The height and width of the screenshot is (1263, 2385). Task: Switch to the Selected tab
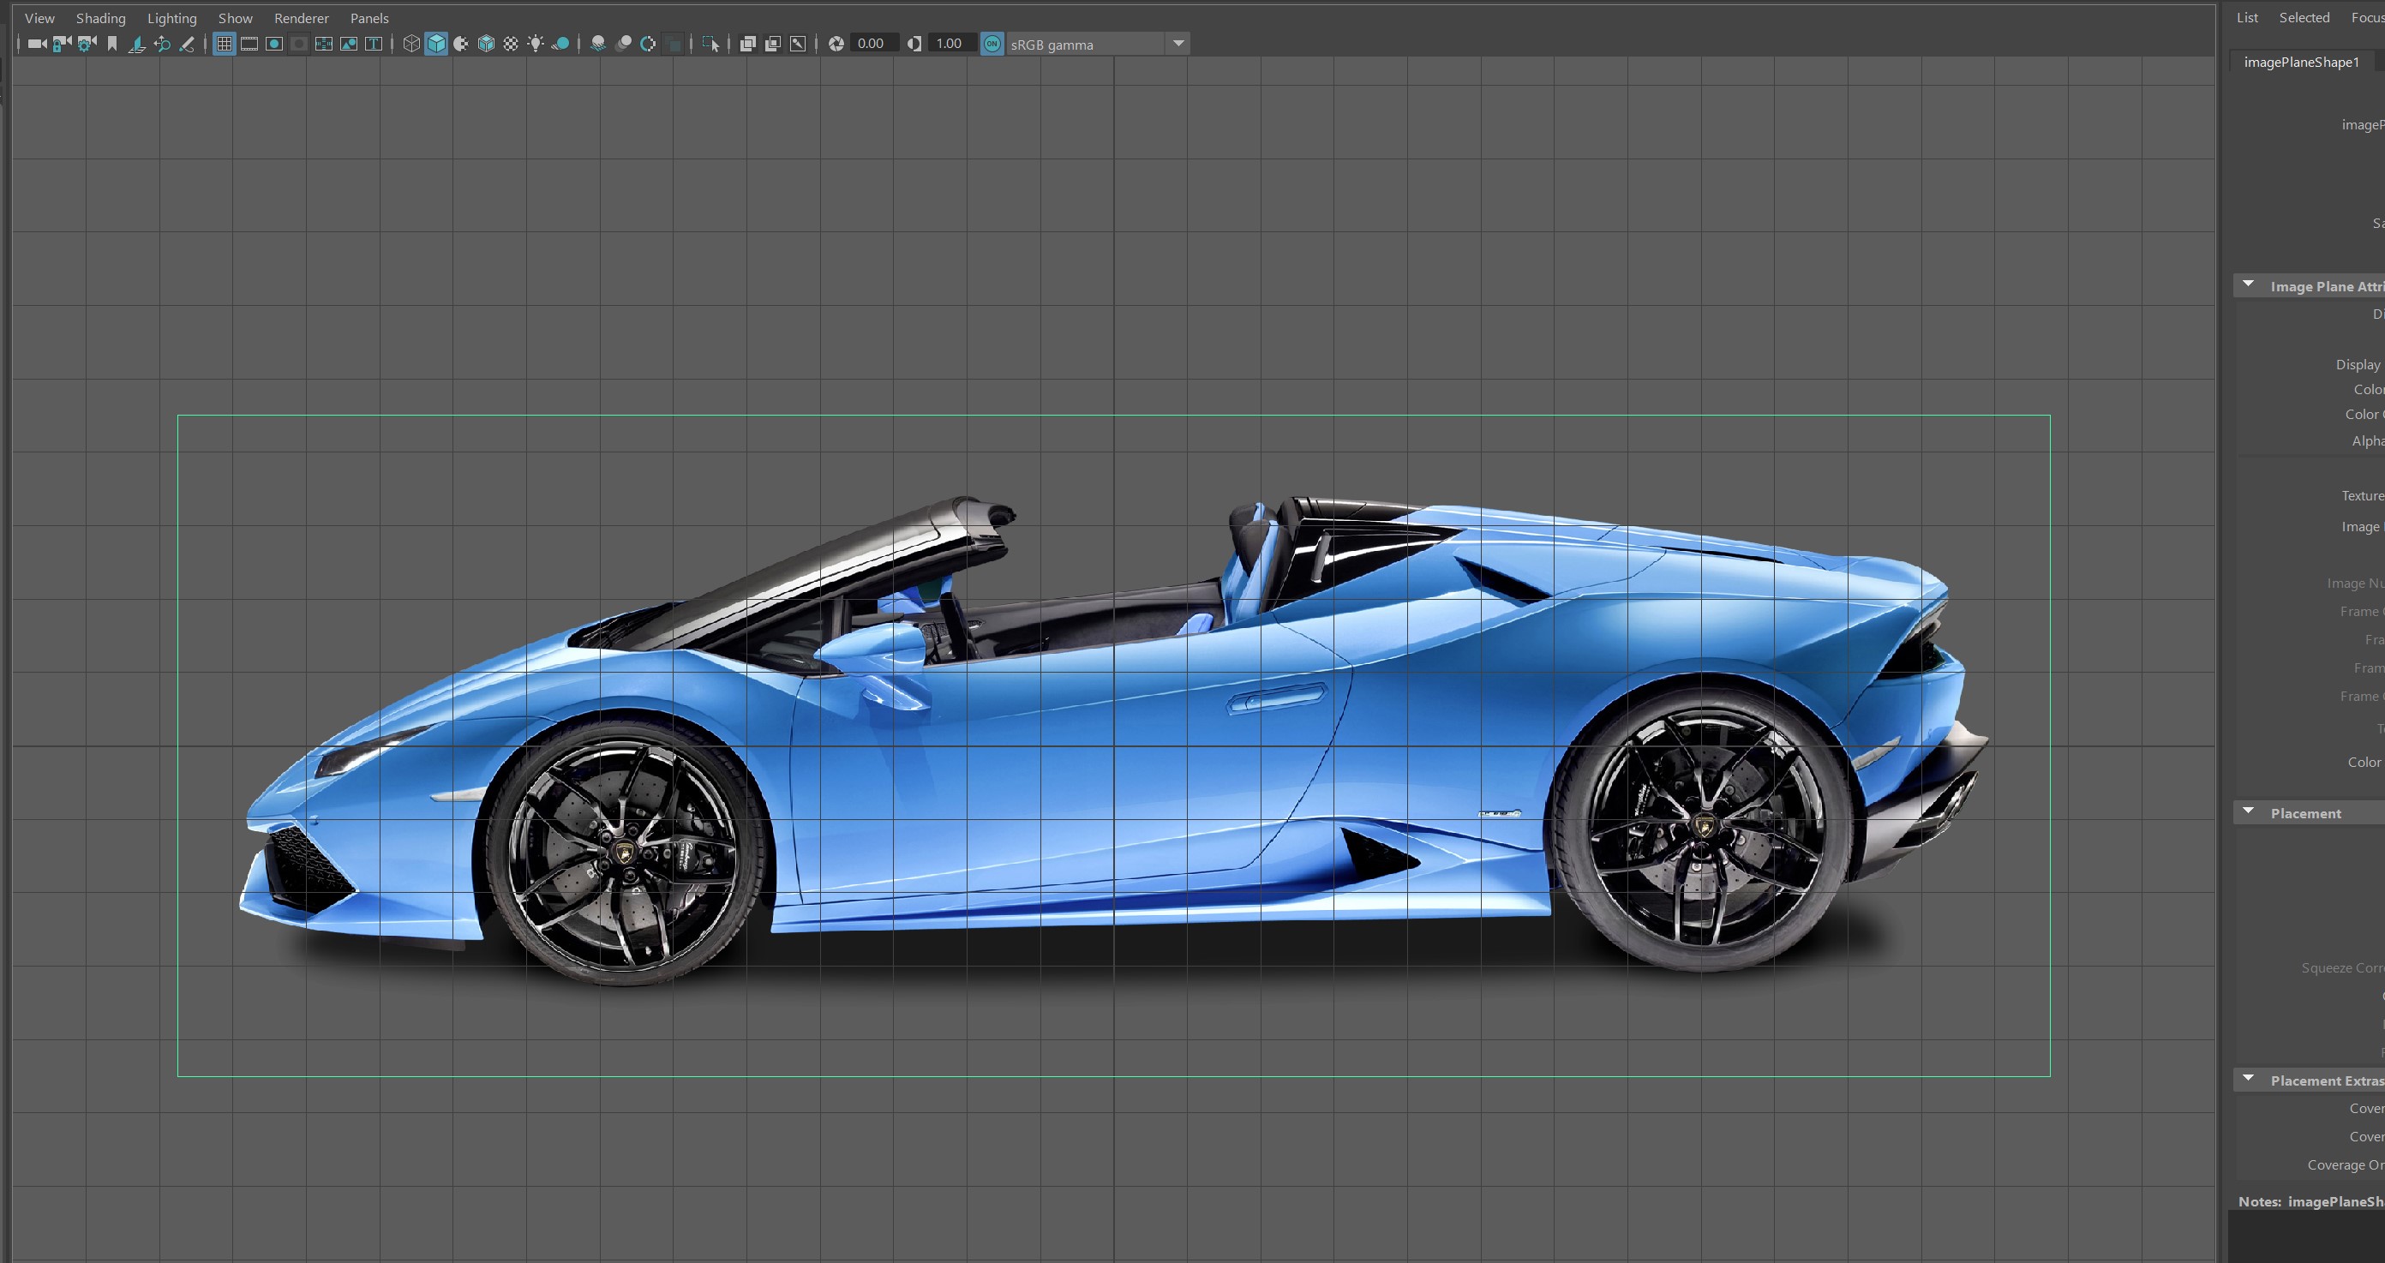point(2304,16)
